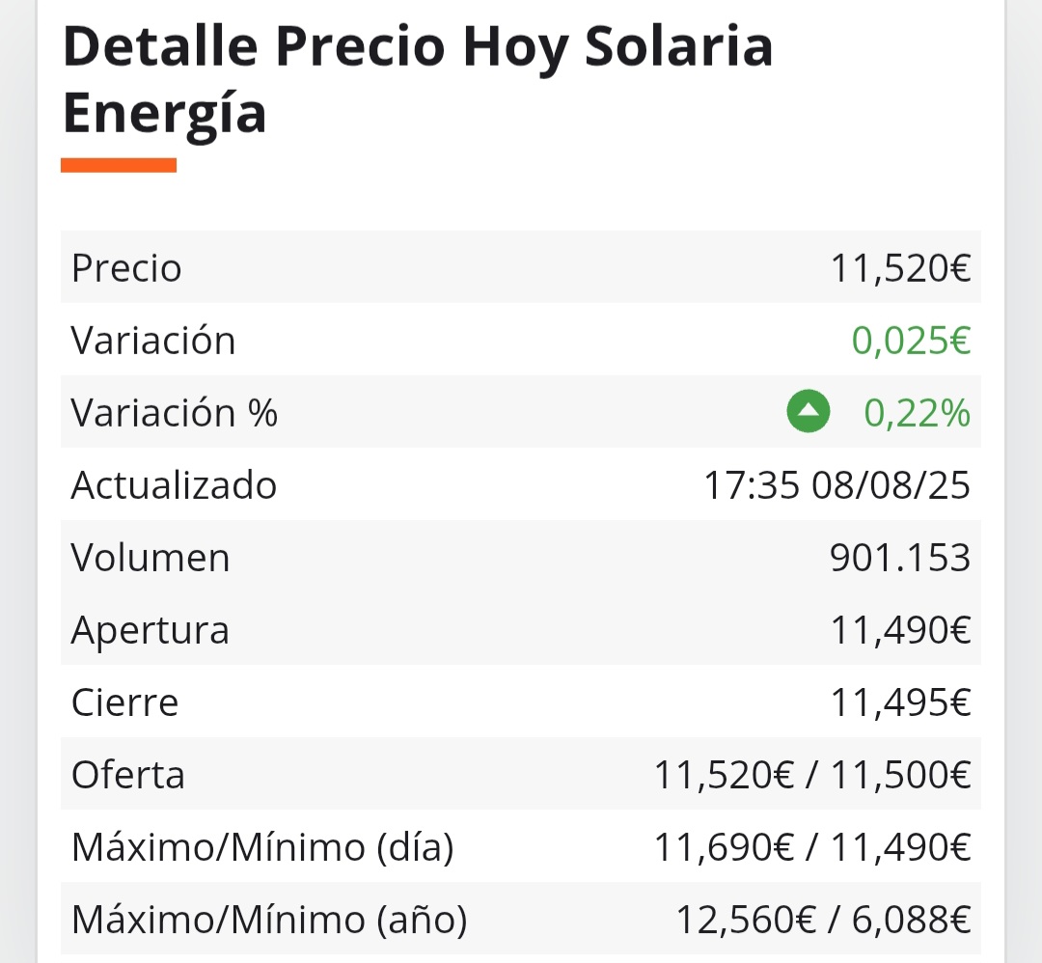The image size is (1042, 963).
Task: Click the Oferta value 11,520€ / 11,500€
Action: click(812, 775)
